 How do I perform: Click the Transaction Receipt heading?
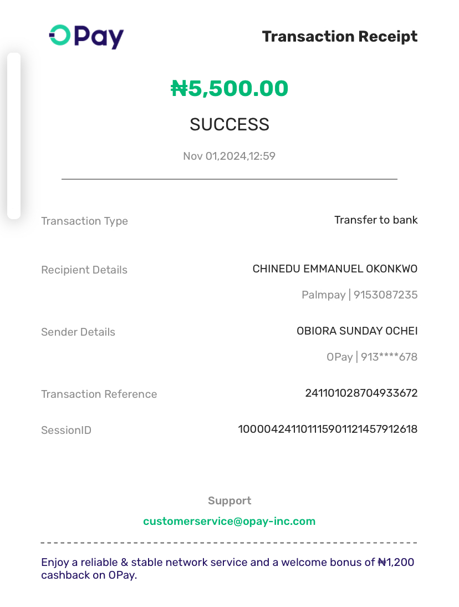coord(339,37)
